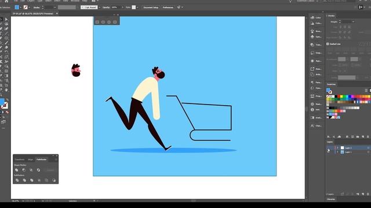Click Intersect in Pathfinder Shape Modes
371x208 pixels.
tap(31, 170)
